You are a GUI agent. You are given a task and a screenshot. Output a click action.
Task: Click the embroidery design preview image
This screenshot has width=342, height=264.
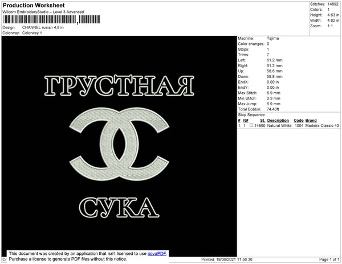point(119,146)
